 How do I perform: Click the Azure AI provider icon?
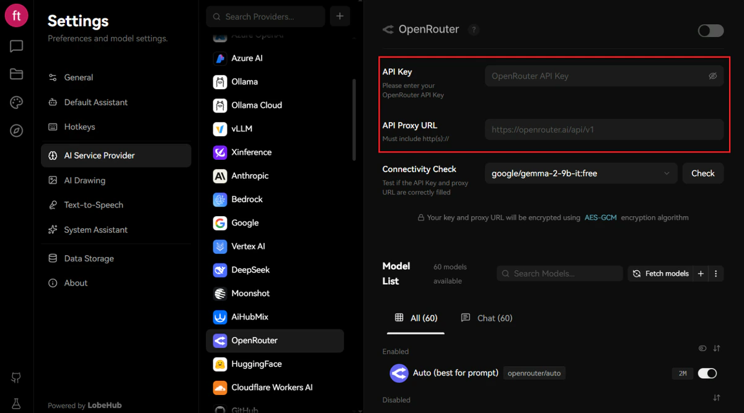pyautogui.click(x=220, y=58)
